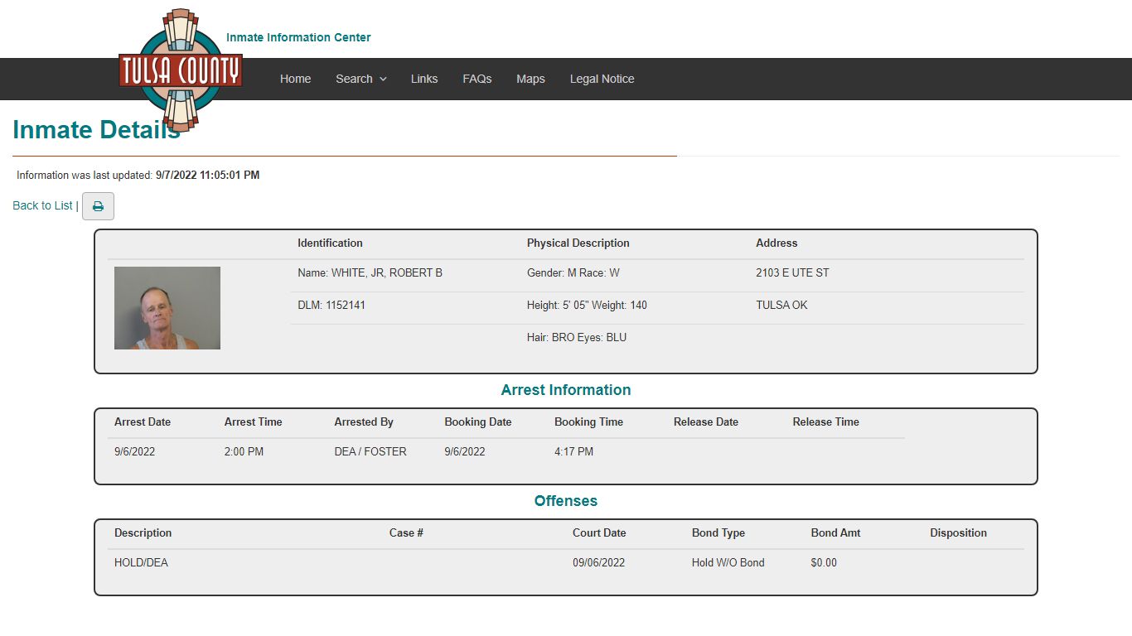The image size is (1132, 636).
Task: Select DEA / FOSTER text
Action: 370,451
